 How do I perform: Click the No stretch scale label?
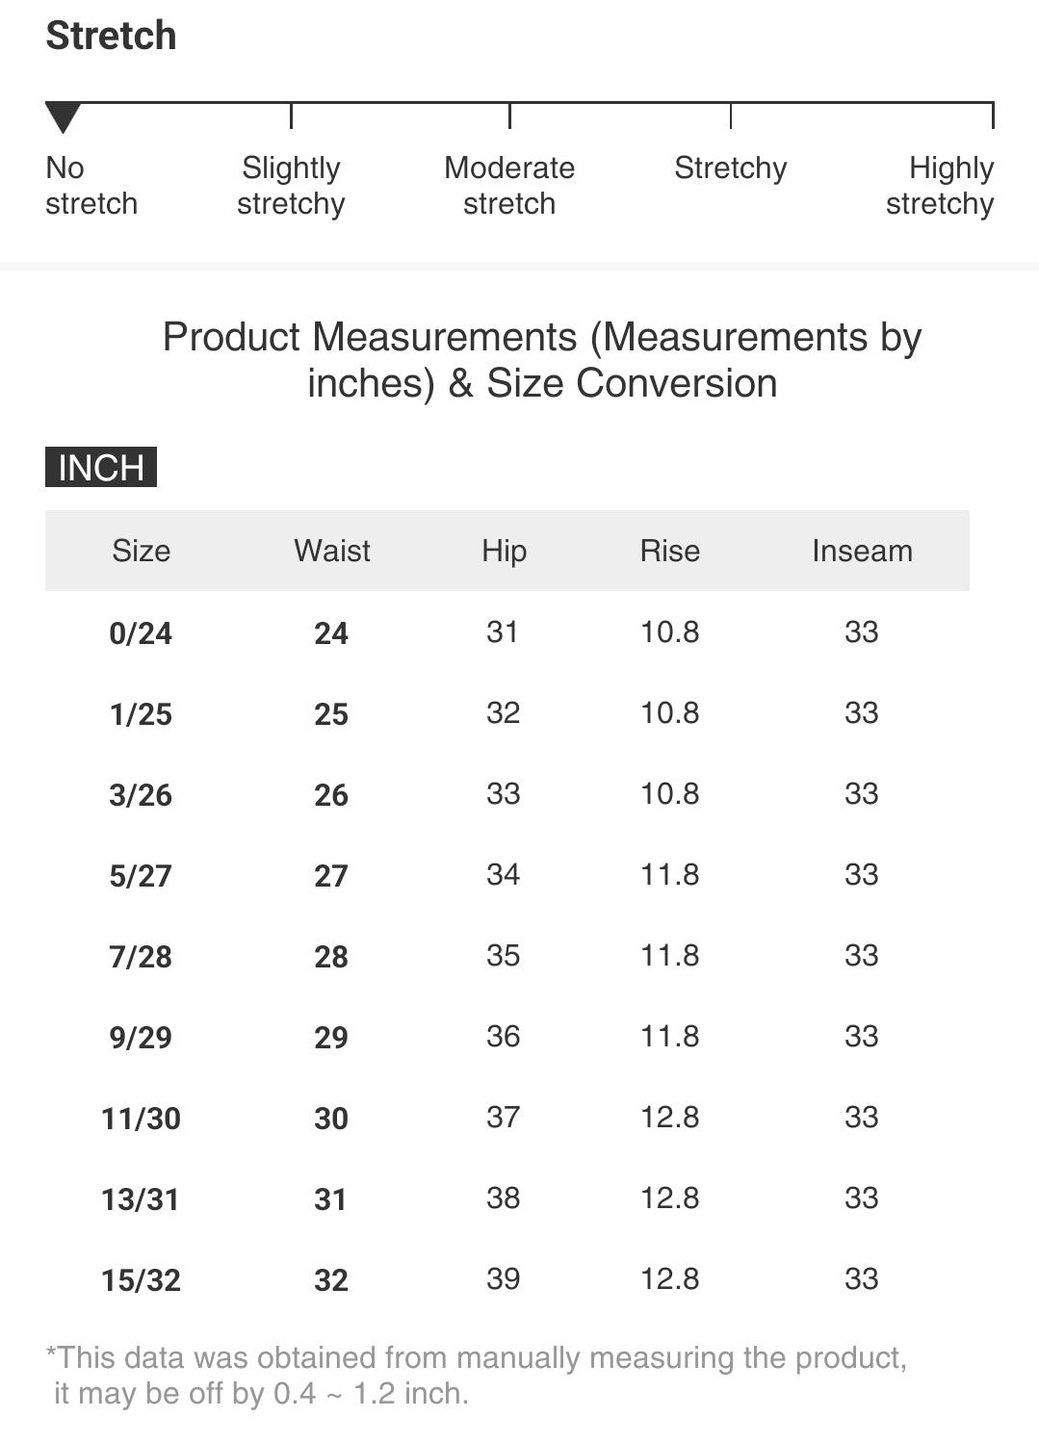point(91,186)
